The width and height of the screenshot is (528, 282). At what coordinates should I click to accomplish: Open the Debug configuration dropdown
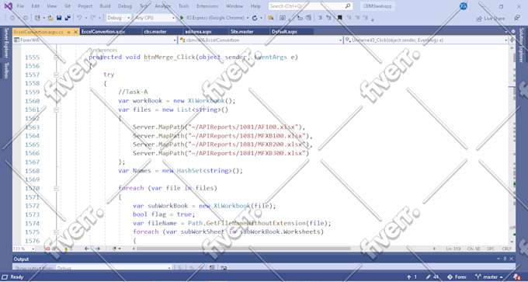(119, 18)
